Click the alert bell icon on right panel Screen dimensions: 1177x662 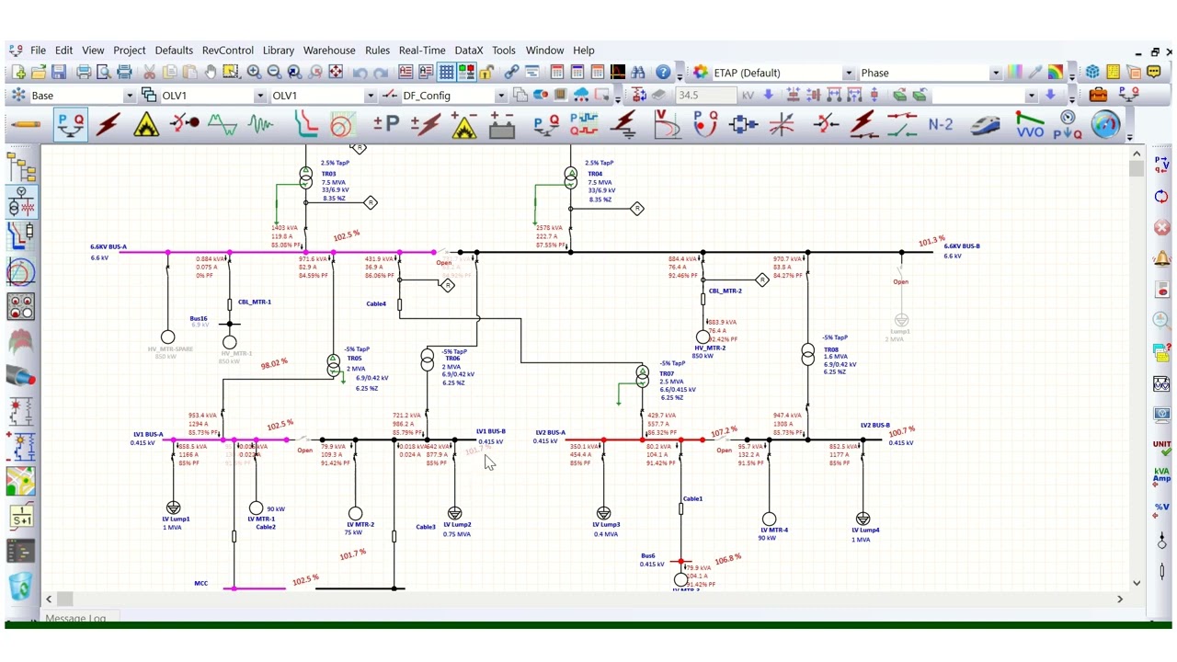pyautogui.click(x=1161, y=259)
